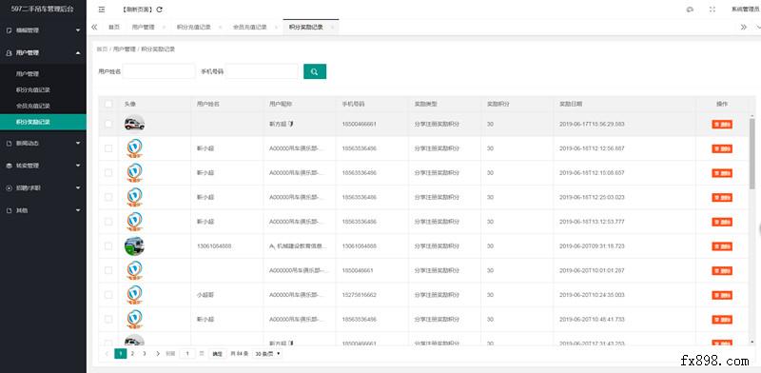Delete the record dated 2019-06-20T09:31:18
Screen dimensions: 761x373
coord(722,246)
